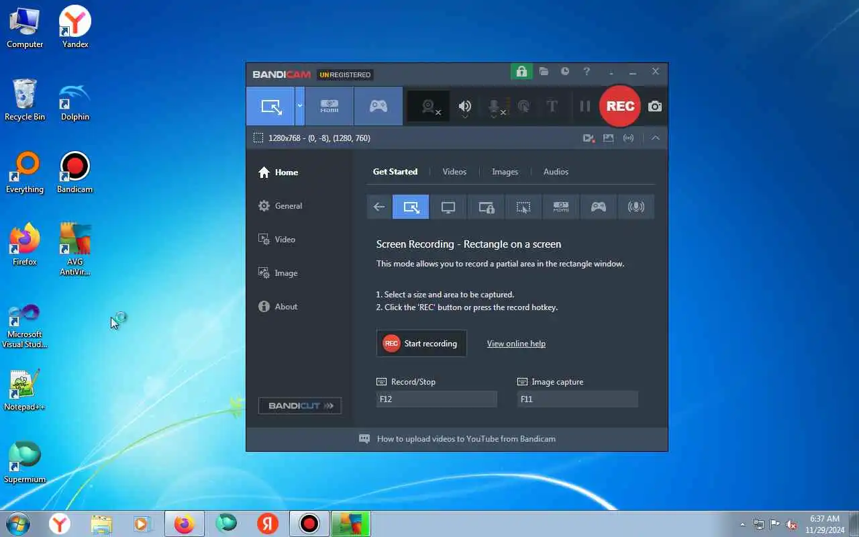Select HDMI device recording mode in top toolbar
This screenshot has width=859, height=537.
pyautogui.click(x=330, y=106)
